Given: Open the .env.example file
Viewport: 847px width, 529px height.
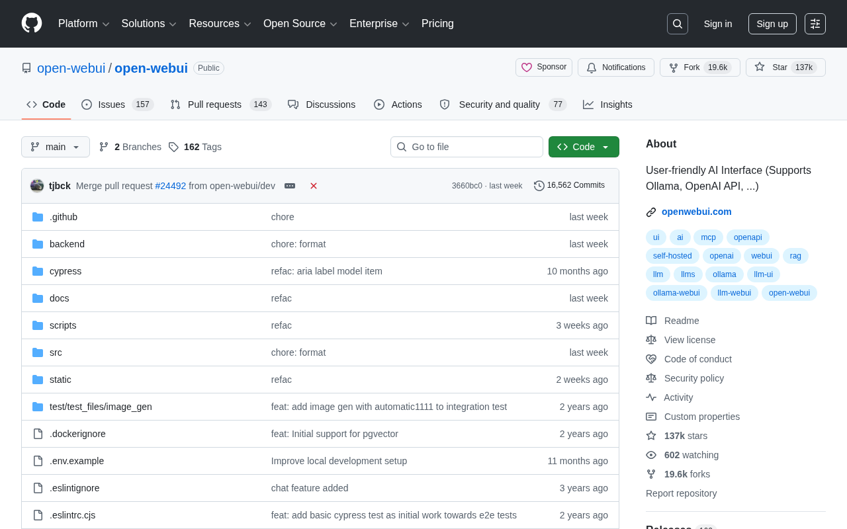Looking at the screenshot, I should (x=77, y=461).
